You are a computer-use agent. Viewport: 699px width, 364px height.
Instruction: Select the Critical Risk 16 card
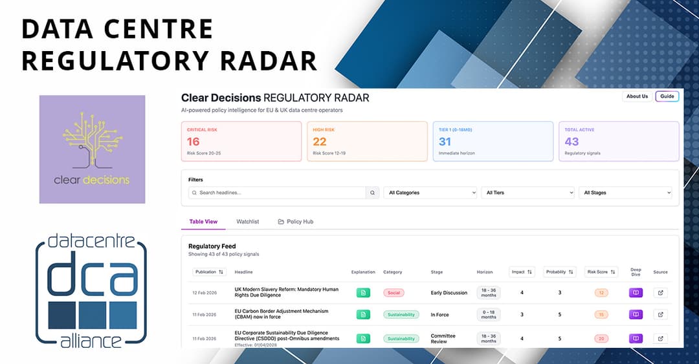(241, 141)
